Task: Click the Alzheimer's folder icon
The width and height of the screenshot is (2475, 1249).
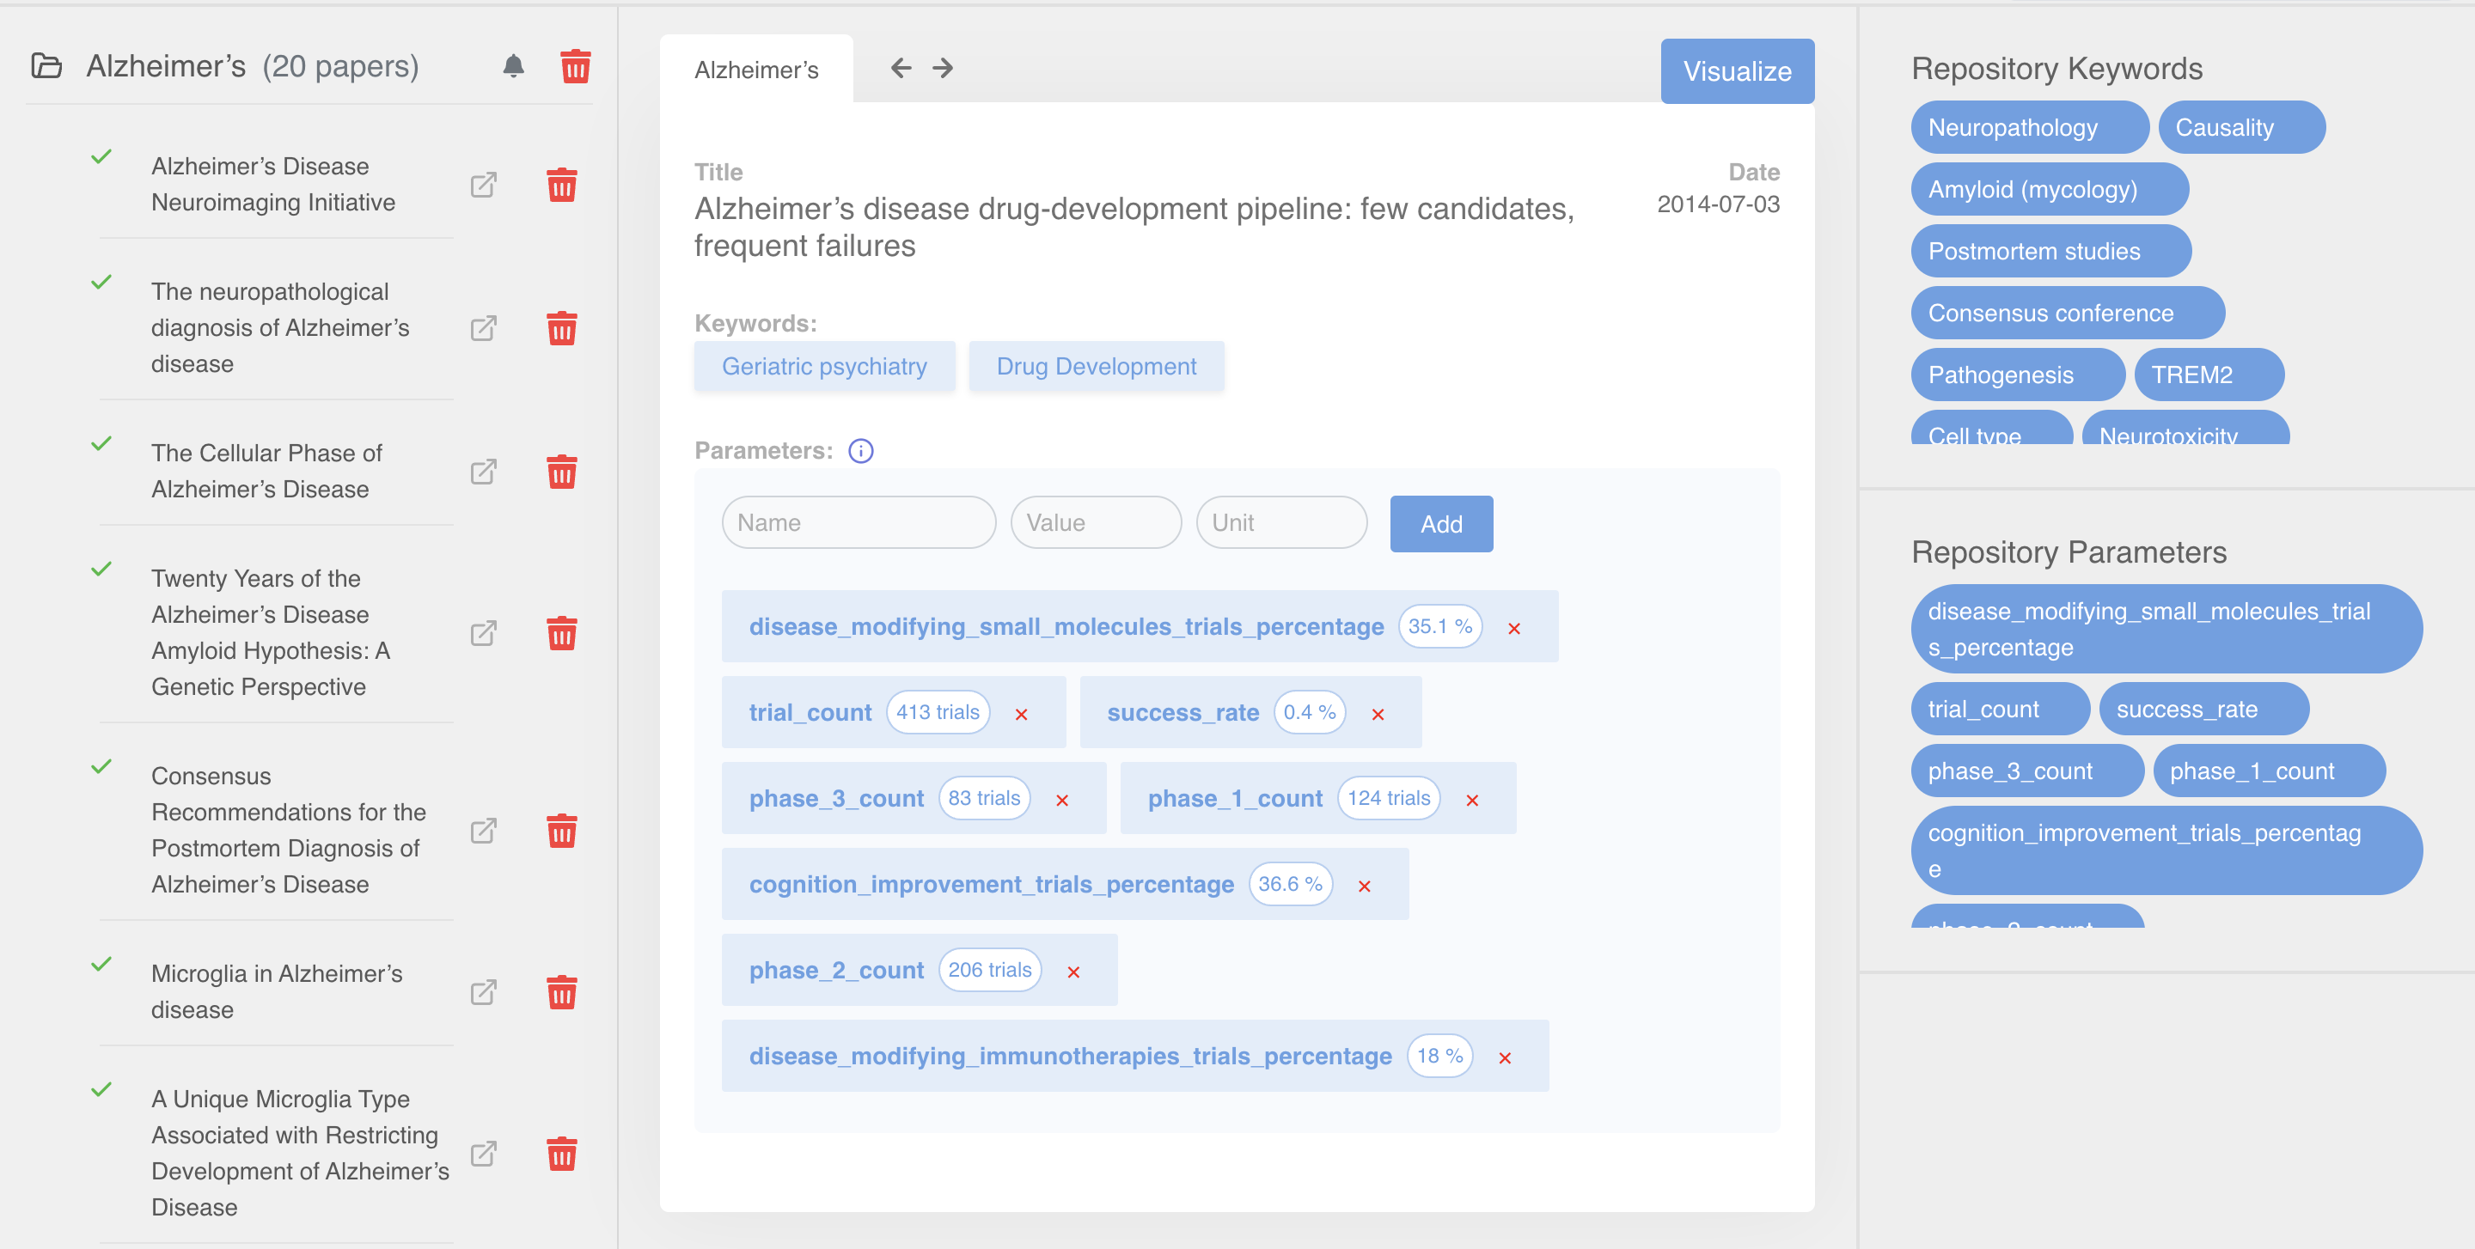Action: coord(46,66)
